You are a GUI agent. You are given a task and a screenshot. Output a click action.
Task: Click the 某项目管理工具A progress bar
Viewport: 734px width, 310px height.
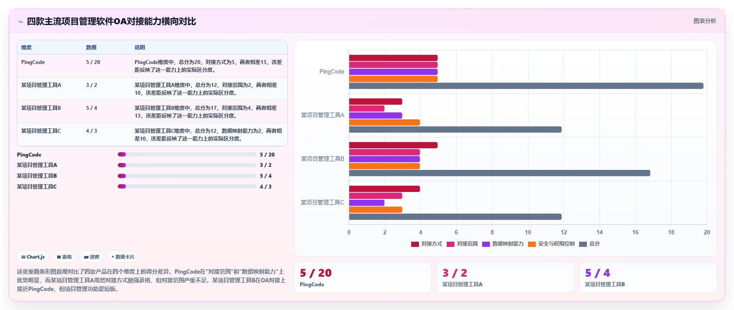click(187, 165)
